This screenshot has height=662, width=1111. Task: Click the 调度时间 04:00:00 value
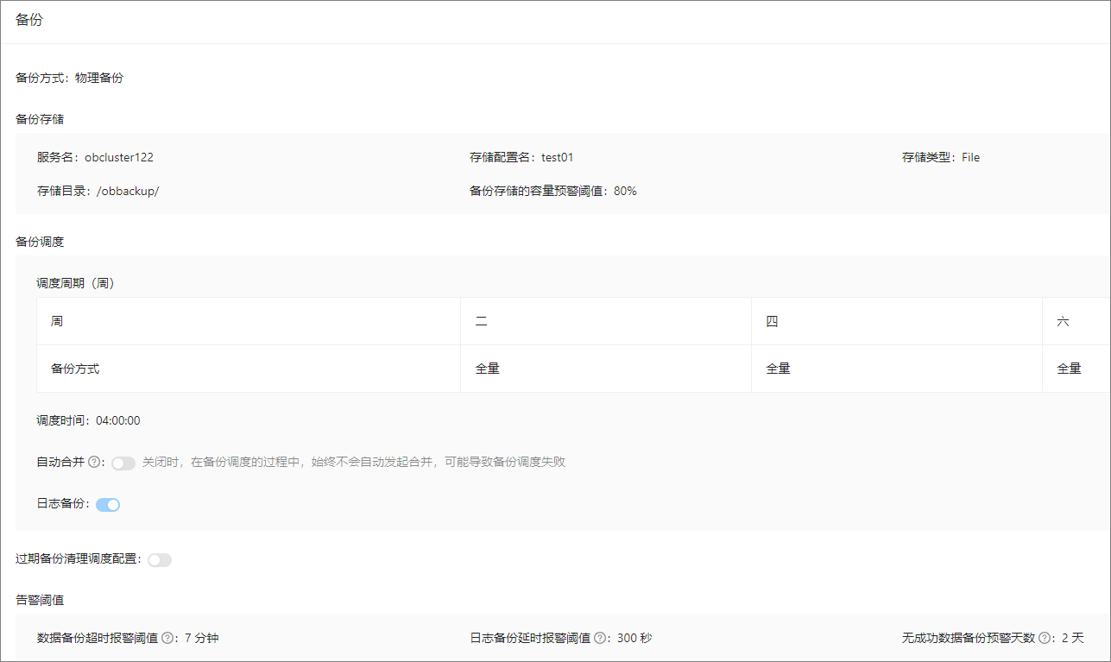(118, 421)
